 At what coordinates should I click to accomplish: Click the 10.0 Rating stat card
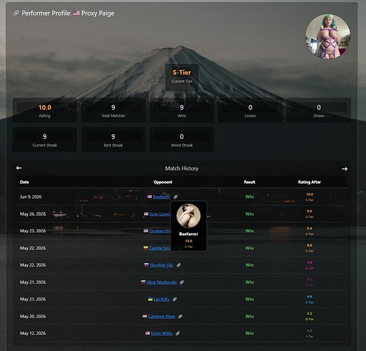[45, 110]
